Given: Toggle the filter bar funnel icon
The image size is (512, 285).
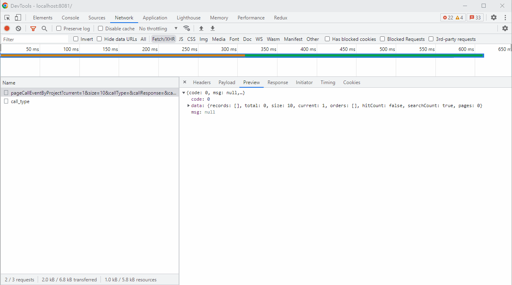Looking at the screenshot, I should tap(33, 28).
